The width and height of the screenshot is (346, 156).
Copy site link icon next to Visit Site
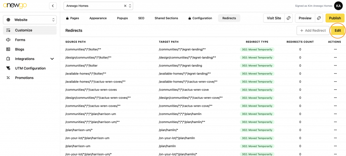click(288, 18)
